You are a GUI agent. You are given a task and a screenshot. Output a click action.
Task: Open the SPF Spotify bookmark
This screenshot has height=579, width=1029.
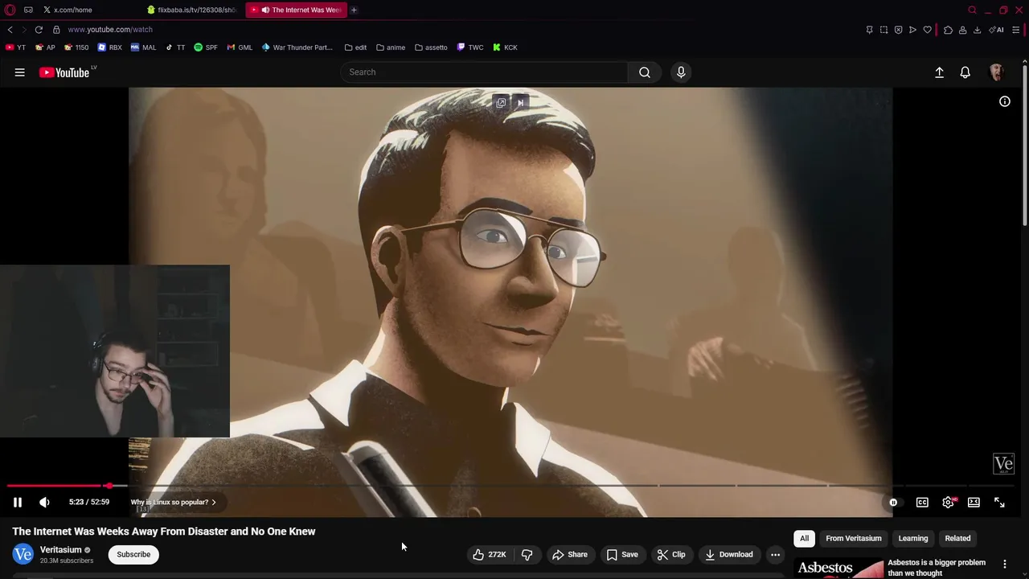[206, 47]
